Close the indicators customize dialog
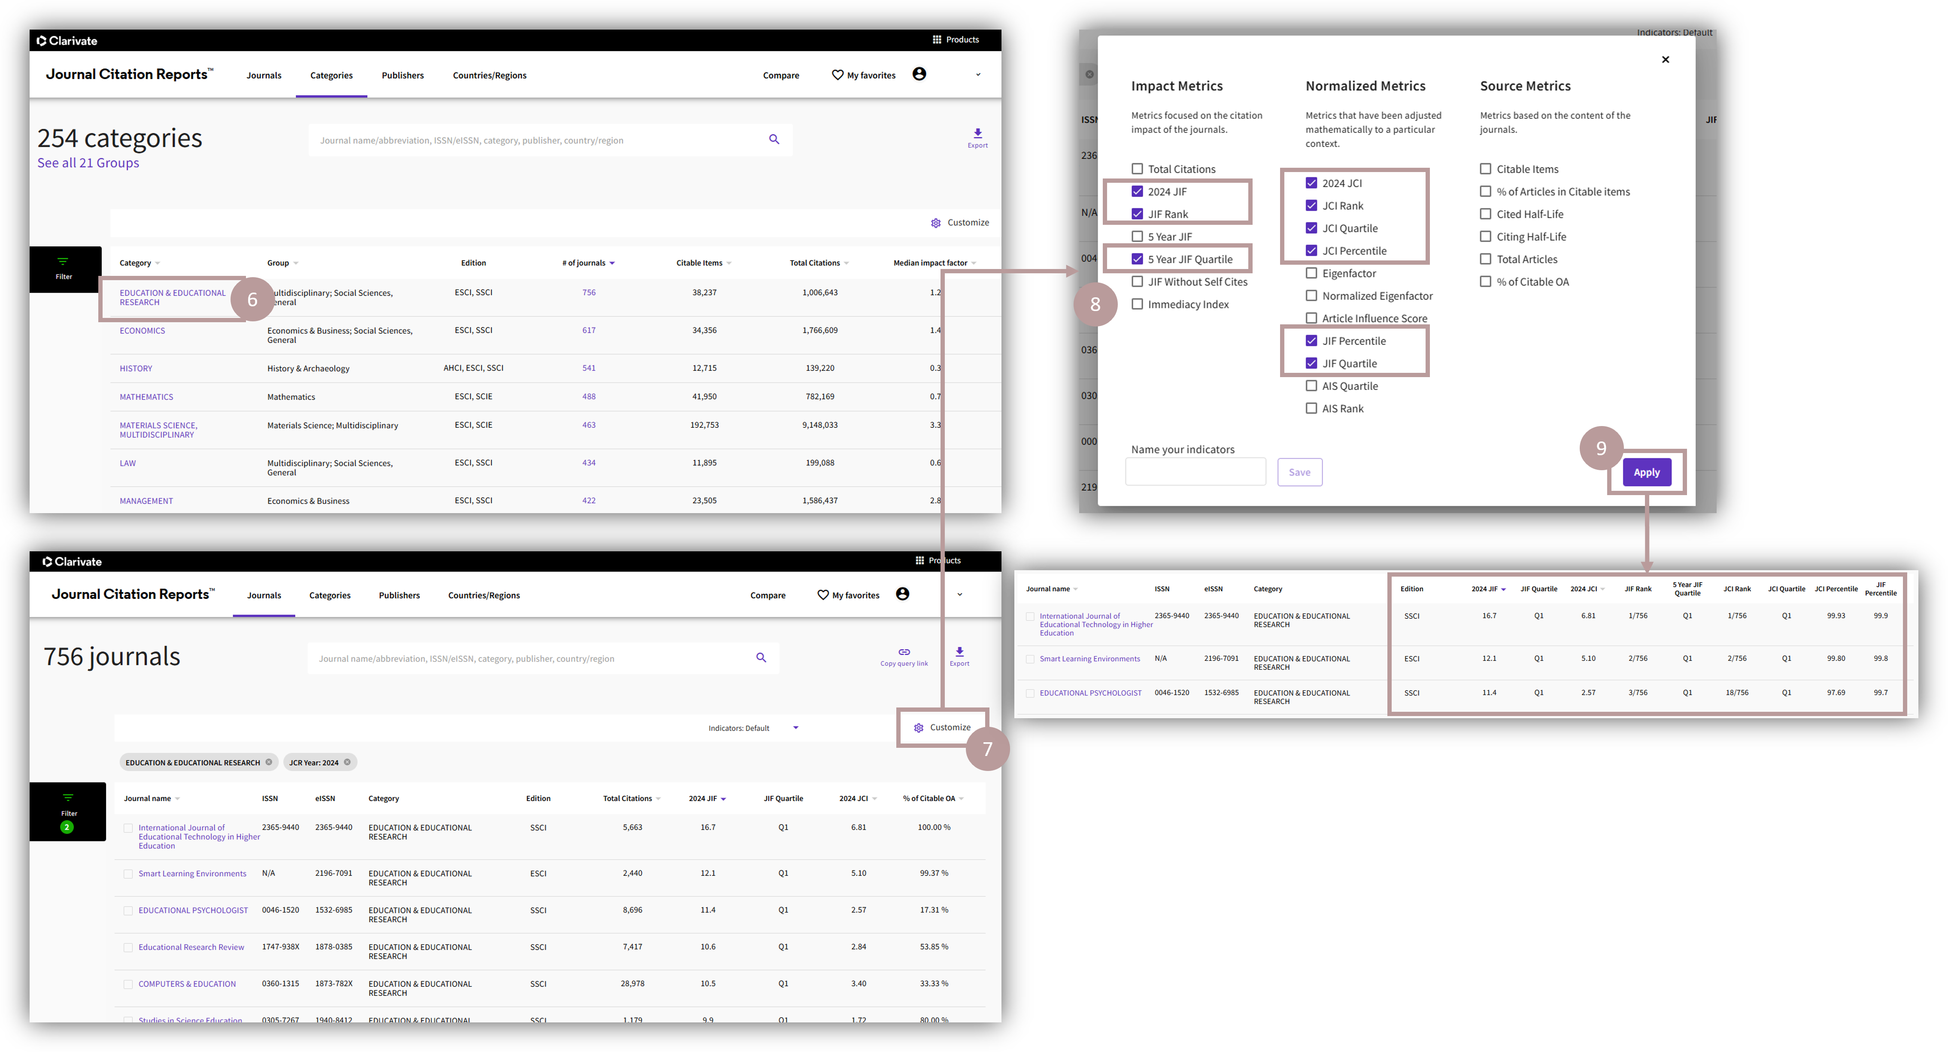The width and height of the screenshot is (1948, 1052). point(1665,60)
